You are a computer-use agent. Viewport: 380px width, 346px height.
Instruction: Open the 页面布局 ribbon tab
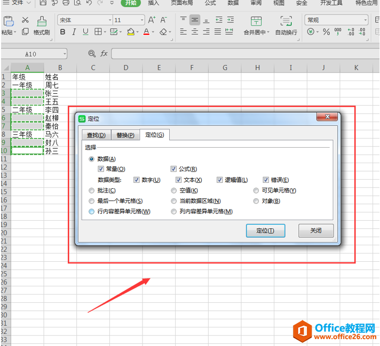(182, 3)
